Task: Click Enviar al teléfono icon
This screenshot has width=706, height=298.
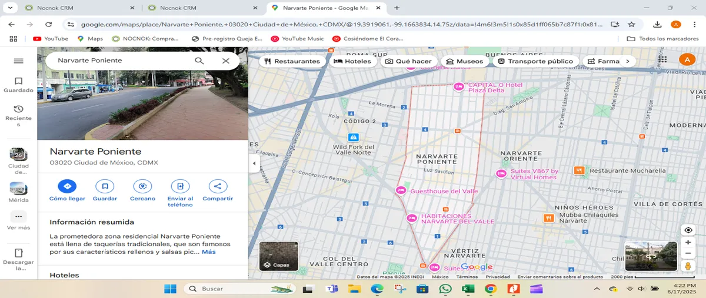Action: [x=180, y=186]
